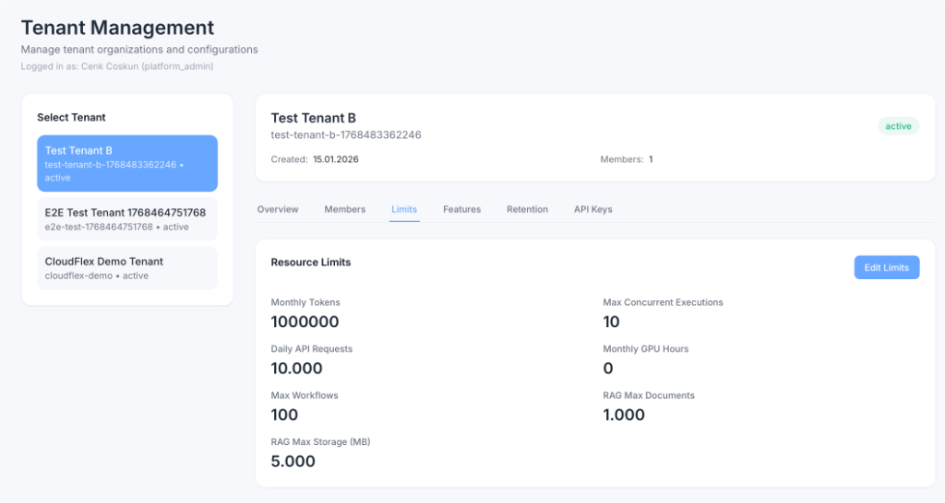Click the RAG Max Documents value 1.000
Screen dimensions: 945x503
tap(624, 415)
